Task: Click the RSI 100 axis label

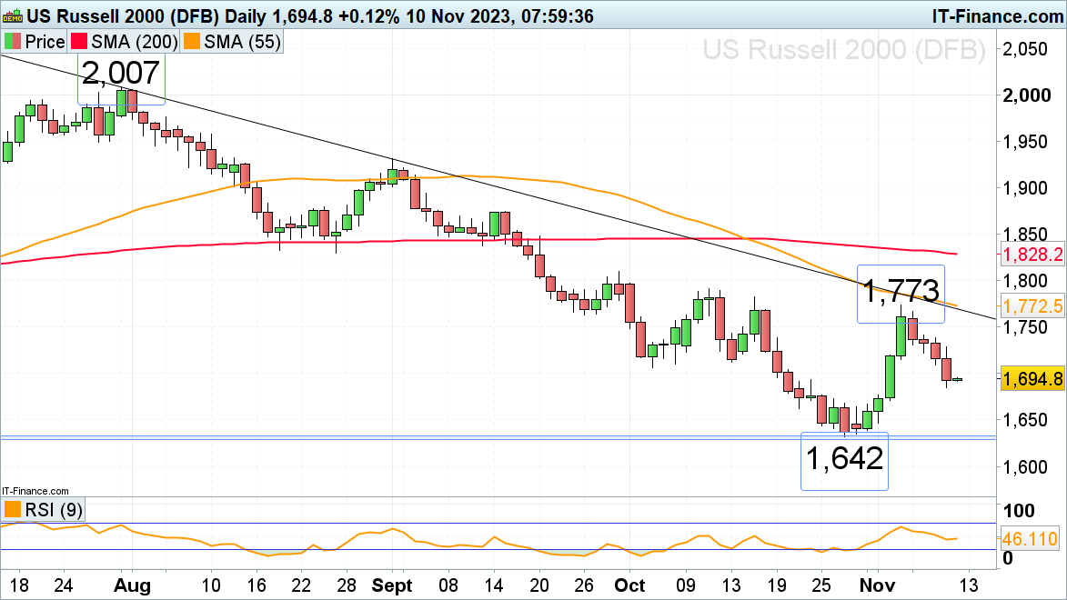Action: click(x=1019, y=511)
